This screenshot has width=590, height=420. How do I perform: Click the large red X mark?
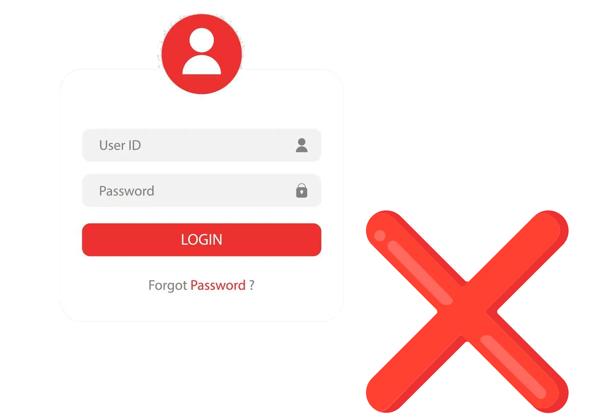(467, 312)
